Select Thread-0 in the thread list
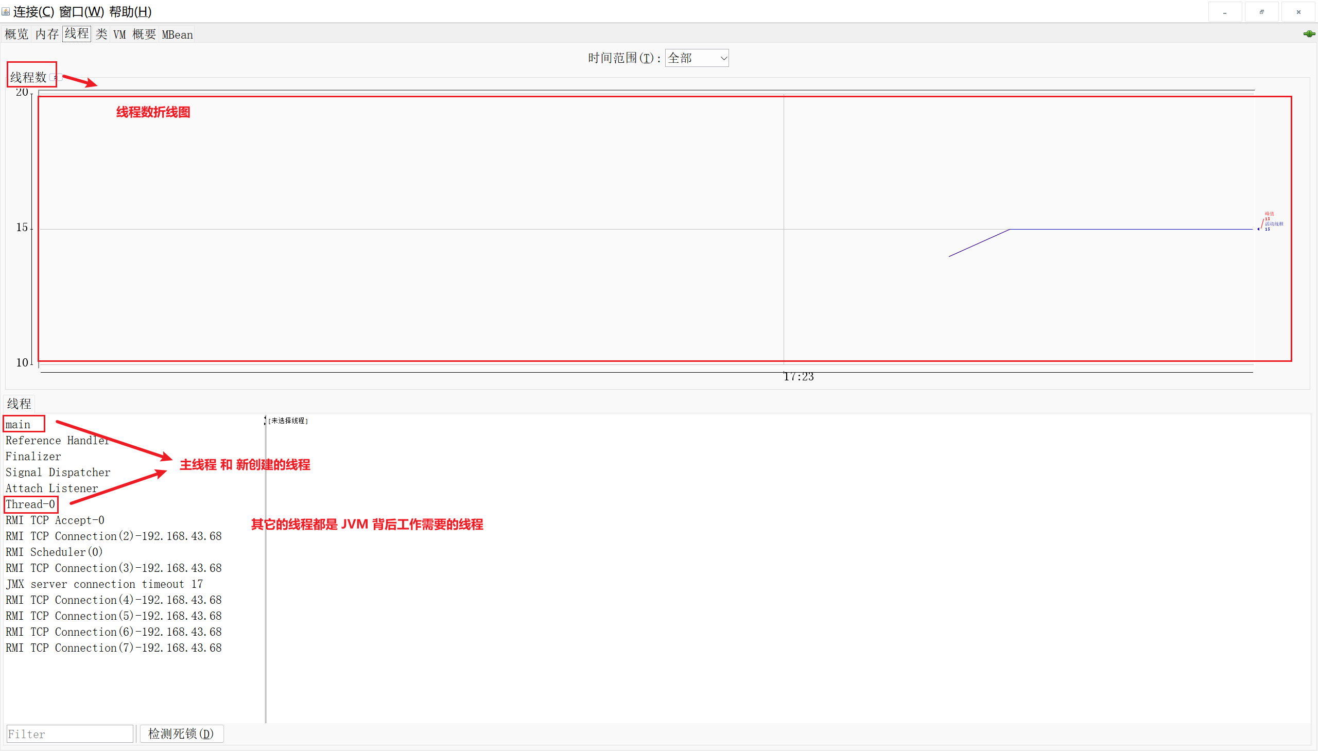The image size is (1318, 751). tap(30, 504)
